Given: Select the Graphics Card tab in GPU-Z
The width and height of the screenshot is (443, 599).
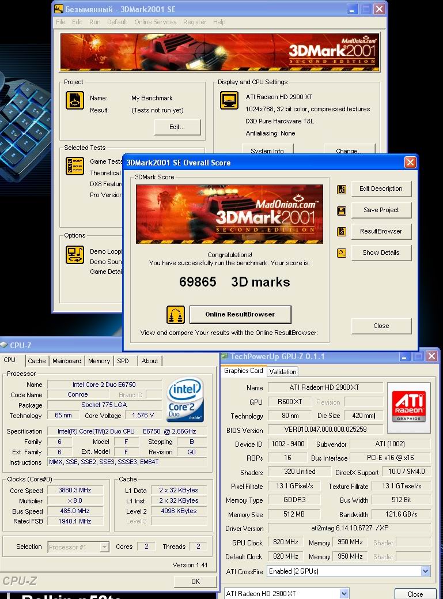Looking at the screenshot, I should tap(244, 371).
